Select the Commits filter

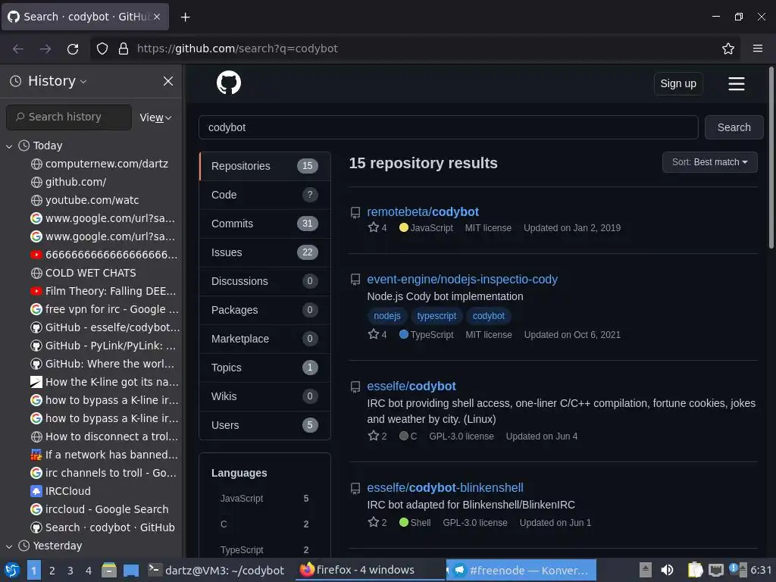tap(264, 224)
